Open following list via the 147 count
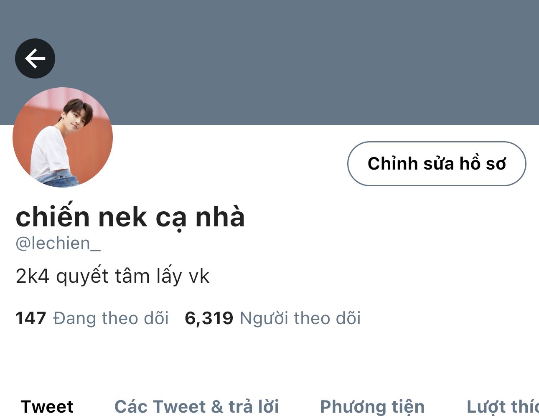This screenshot has width=539, height=416. click(x=31, y=318)
